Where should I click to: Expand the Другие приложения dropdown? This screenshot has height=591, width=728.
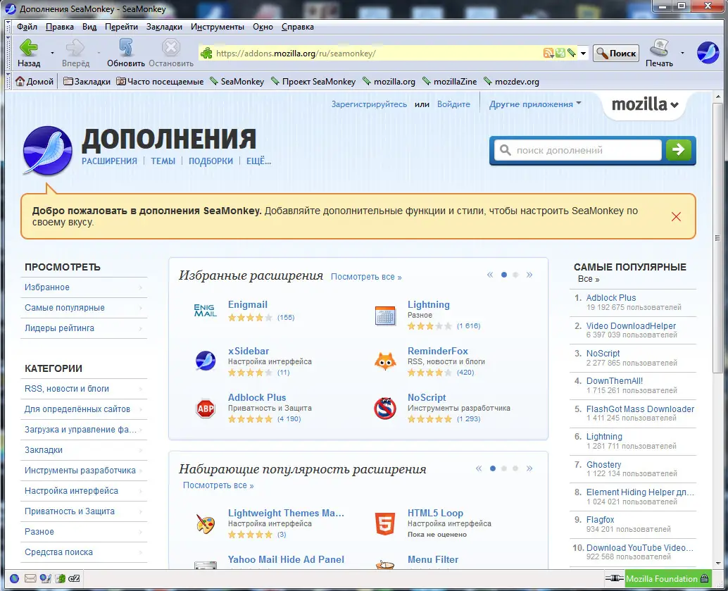(535, 104)
